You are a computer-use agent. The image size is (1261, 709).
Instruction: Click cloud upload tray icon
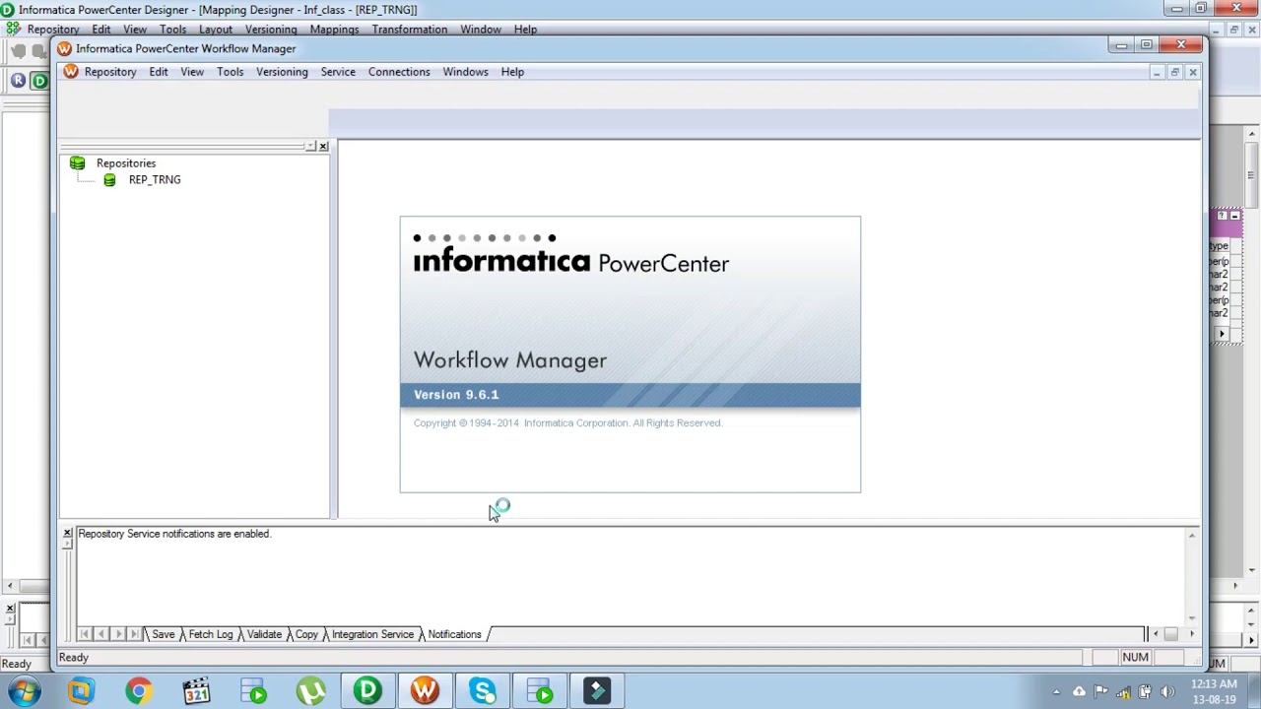pos(1079,691)
